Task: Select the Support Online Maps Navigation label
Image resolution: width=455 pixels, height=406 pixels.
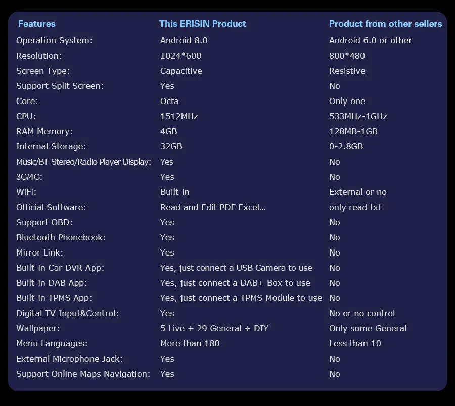Action: point(83,374)
